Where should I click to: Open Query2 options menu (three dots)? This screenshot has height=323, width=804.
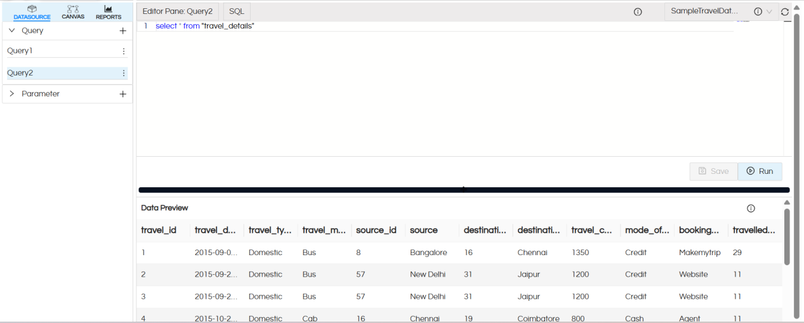(x=124, y=73)
